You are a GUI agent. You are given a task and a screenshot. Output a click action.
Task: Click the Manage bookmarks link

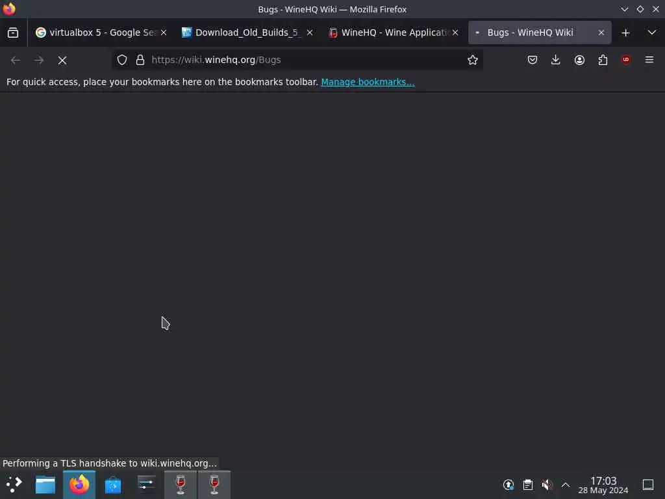click(x=368, y=82)
